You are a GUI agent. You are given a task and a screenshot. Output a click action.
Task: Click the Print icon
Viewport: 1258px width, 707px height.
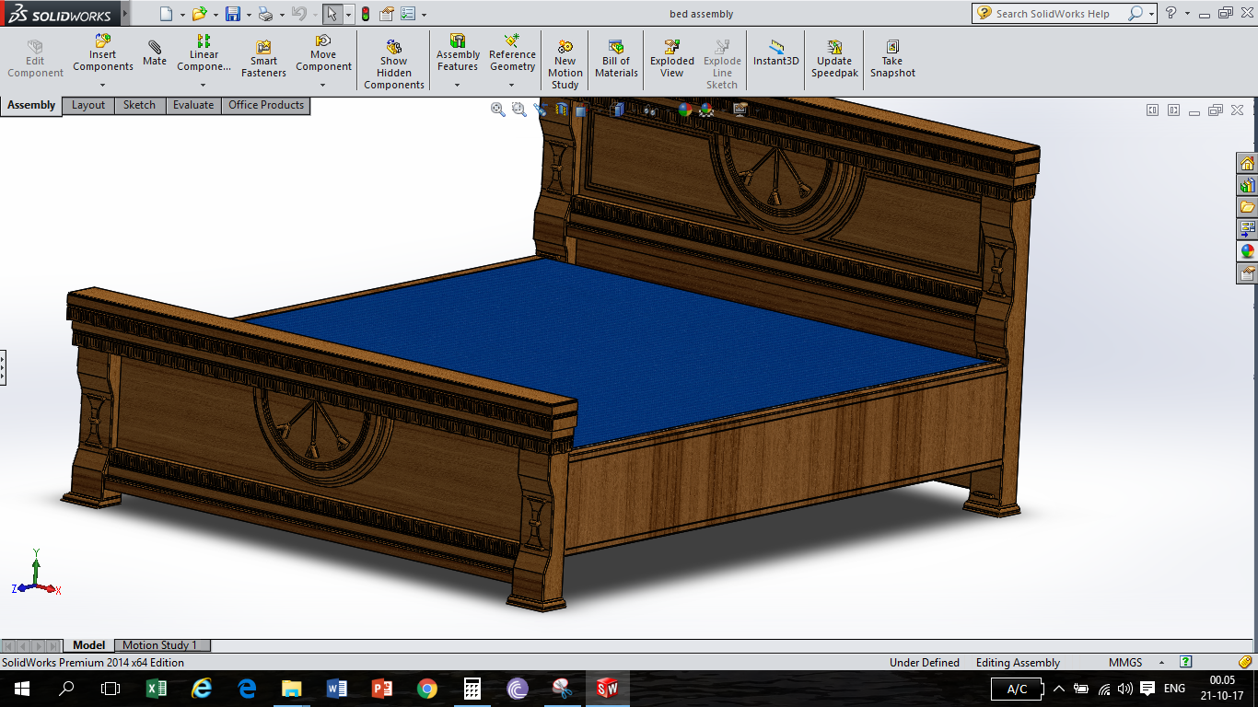(x=265, y=14)
